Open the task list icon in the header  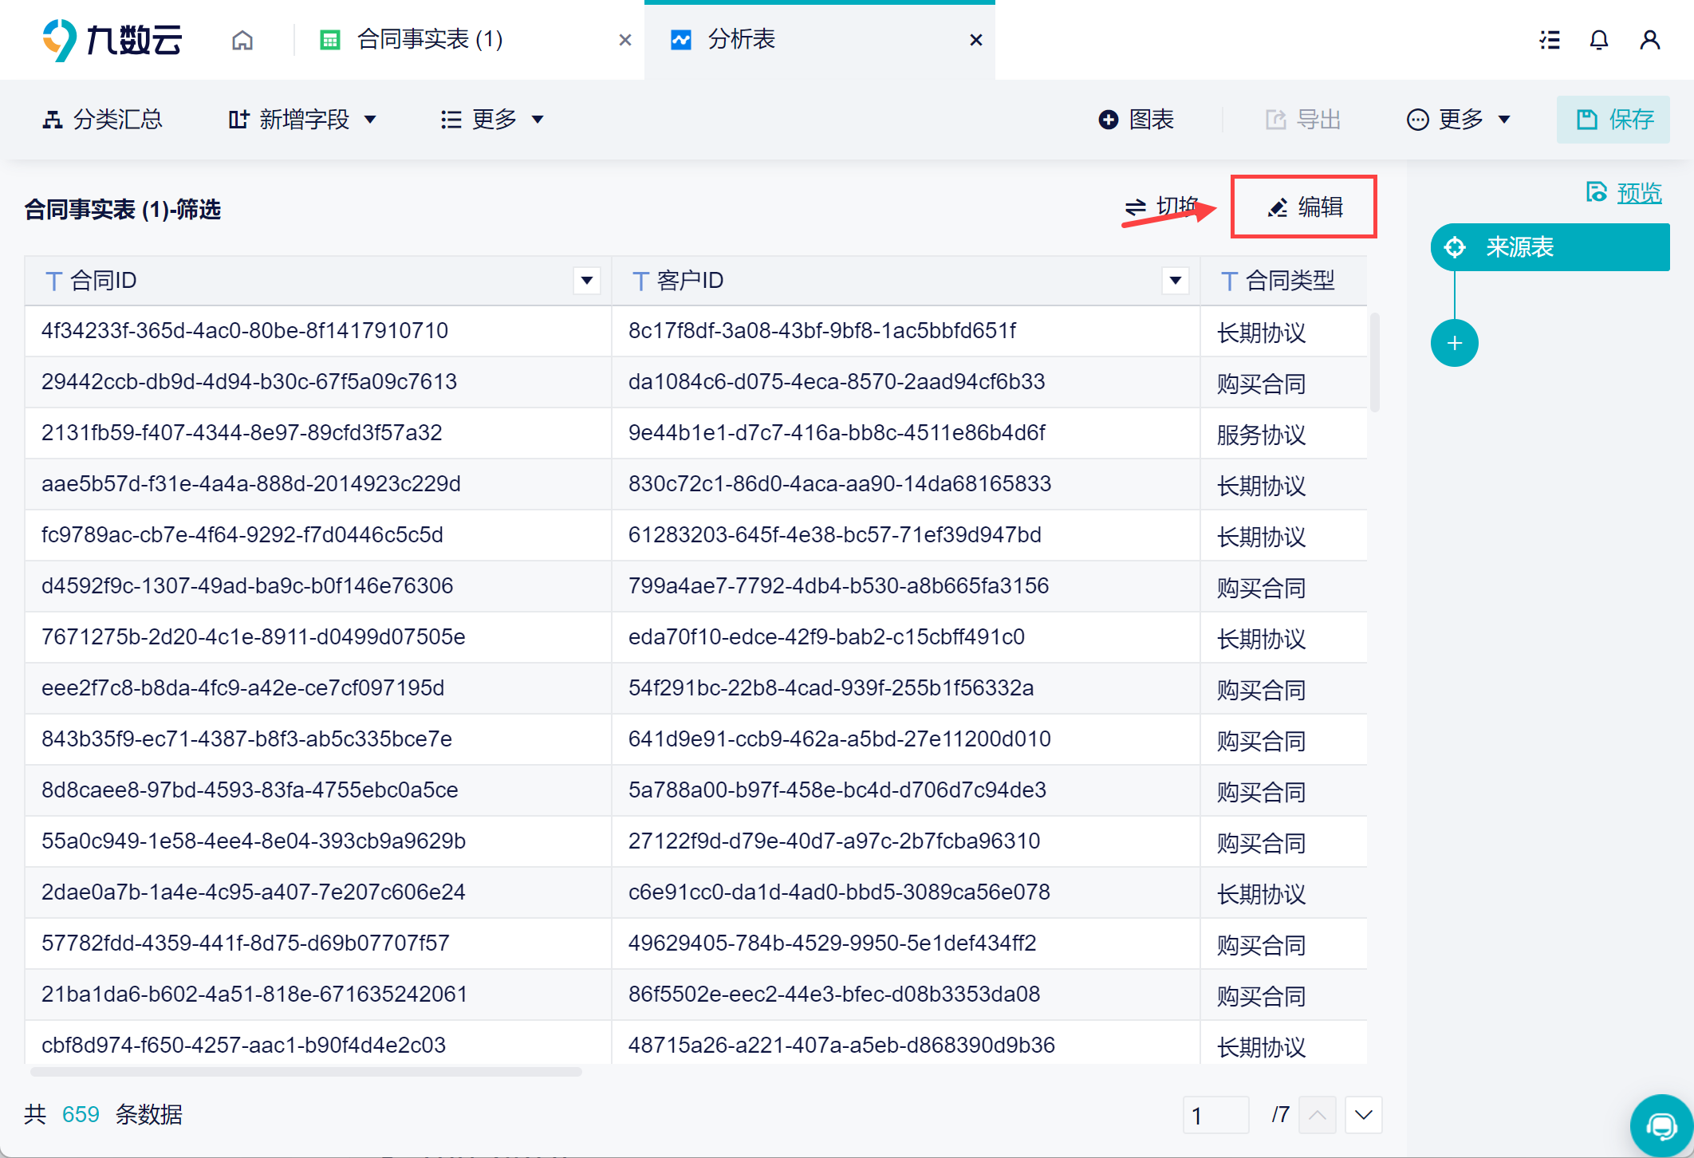(x=1550, y=40)
